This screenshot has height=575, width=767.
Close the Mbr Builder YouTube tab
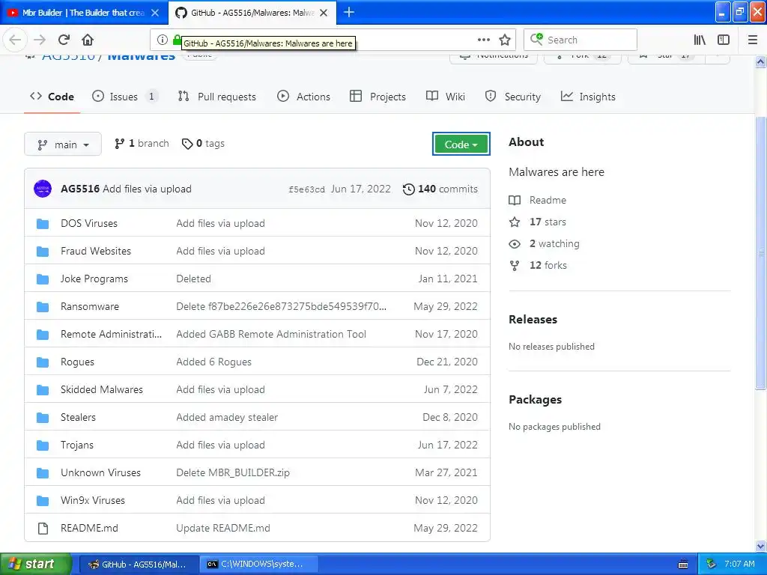[x=155, y=13]
